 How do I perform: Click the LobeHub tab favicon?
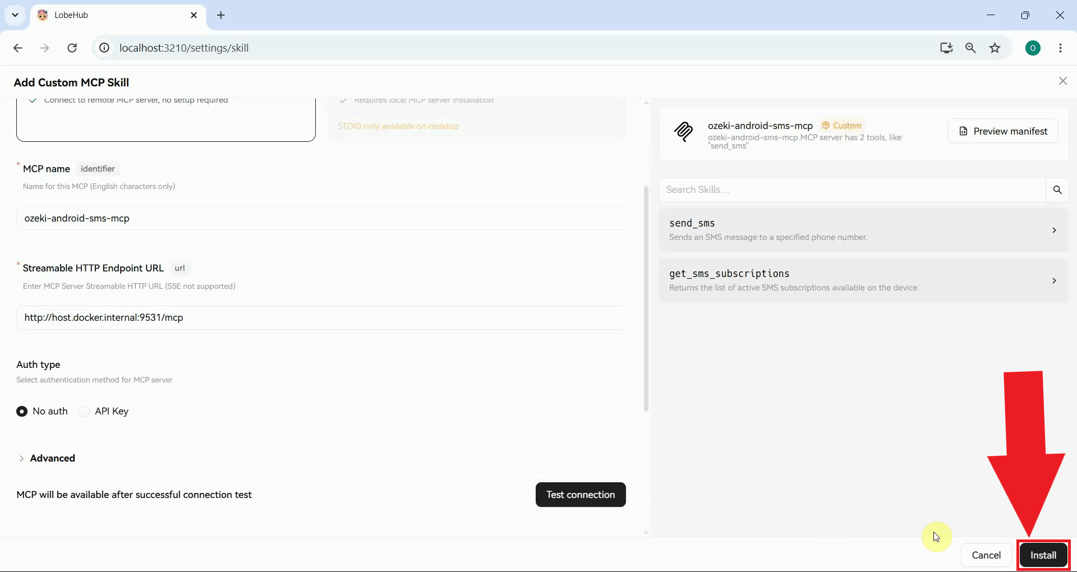43,15
